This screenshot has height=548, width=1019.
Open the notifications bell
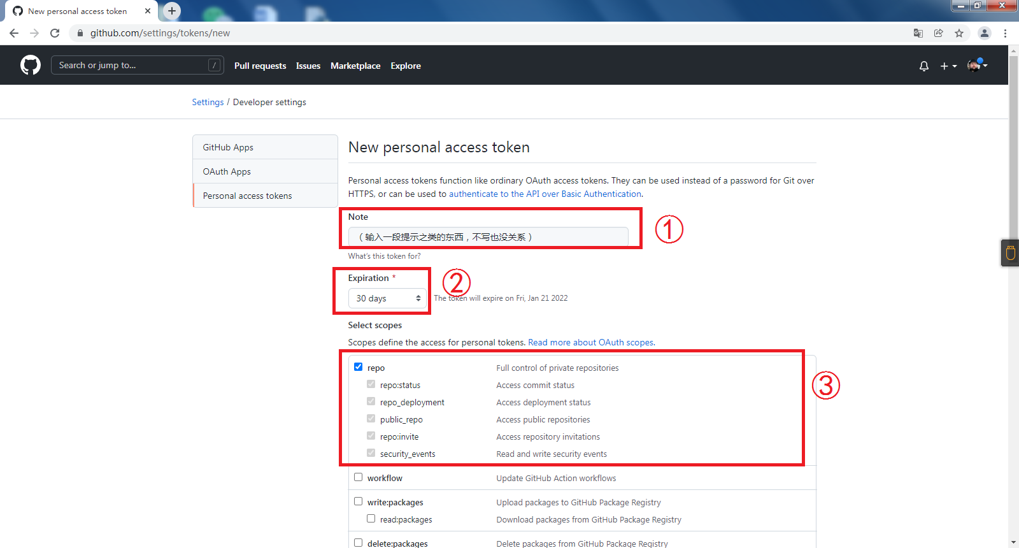(924, 66)
